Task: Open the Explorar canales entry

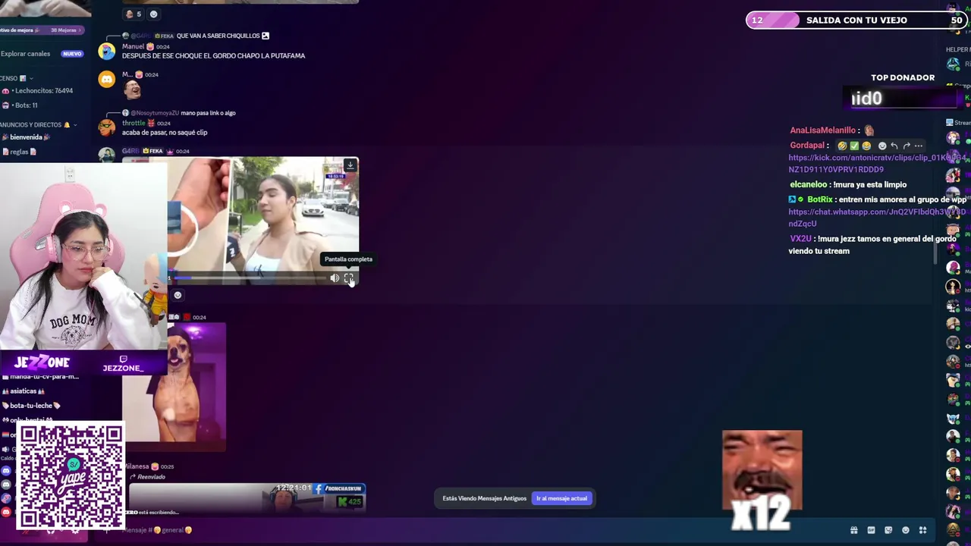Action: (x=25, y=54)
